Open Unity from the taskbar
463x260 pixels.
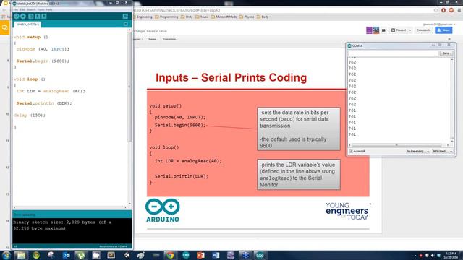(127, 255)
